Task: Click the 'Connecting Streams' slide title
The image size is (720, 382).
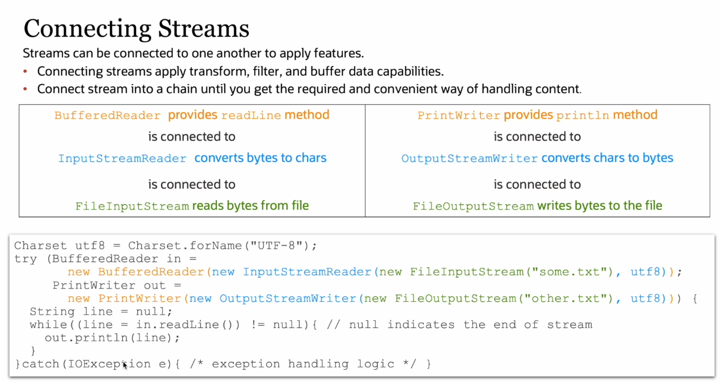Action: [x=136, y=28]
